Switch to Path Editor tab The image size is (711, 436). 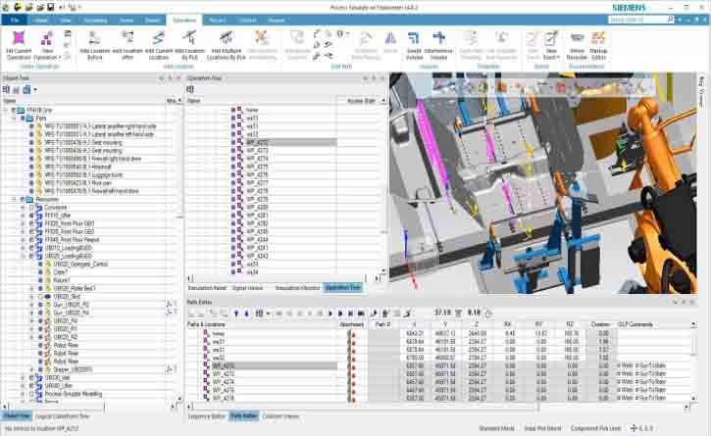tap(244, 415)
